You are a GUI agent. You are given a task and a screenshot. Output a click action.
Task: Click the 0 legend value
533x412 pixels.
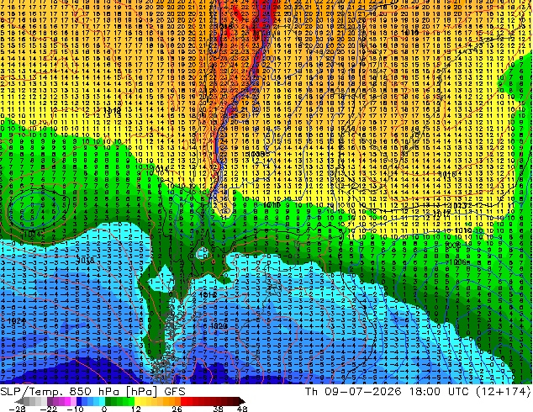point(104,409)
